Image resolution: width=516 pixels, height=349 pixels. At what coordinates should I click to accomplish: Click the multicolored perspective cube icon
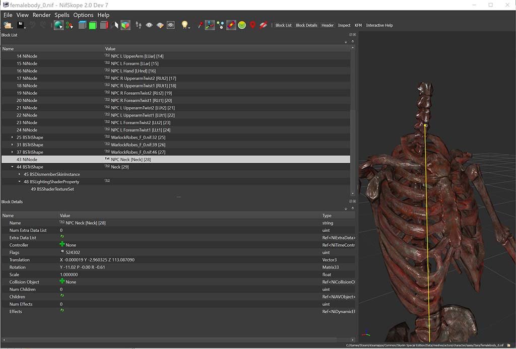coord(125,25)
